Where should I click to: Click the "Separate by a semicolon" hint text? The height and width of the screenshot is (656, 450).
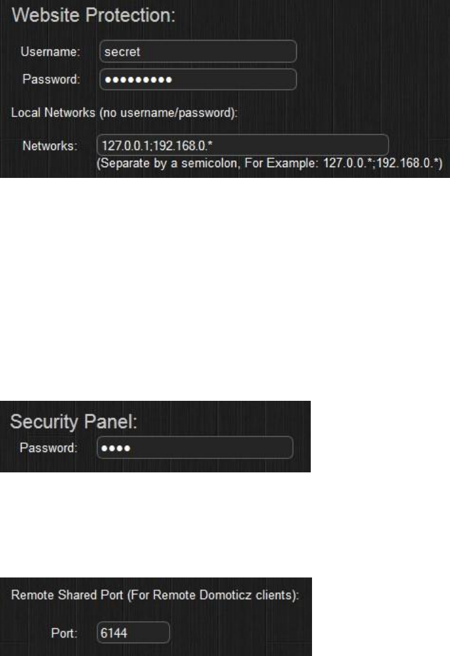[168, 163]
